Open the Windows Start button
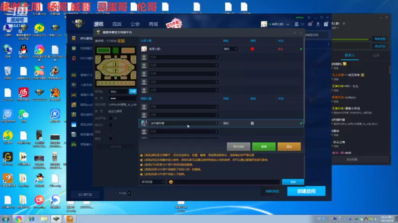The width and height of the screenshot is (398, 223). tap(5, 219)
